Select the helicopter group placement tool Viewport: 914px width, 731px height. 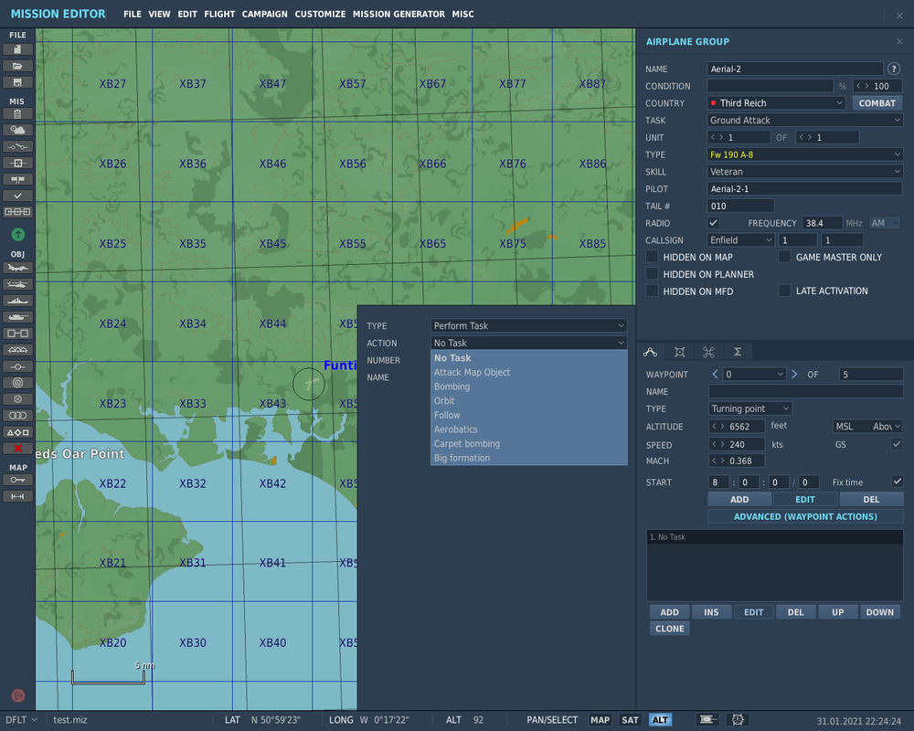[x=17, y=284]
